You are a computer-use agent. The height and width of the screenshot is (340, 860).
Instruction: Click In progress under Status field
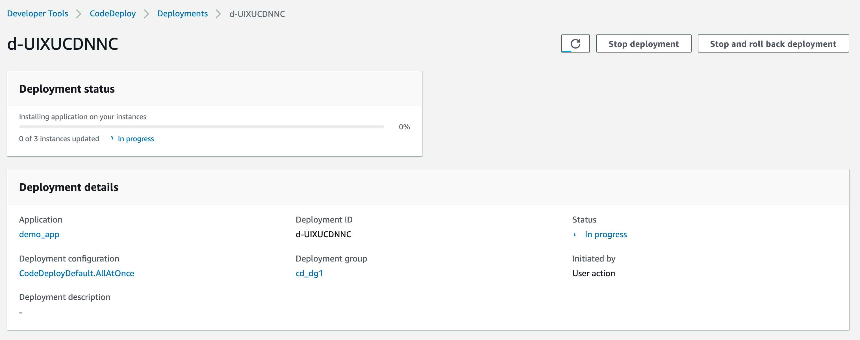pos(606,235)
